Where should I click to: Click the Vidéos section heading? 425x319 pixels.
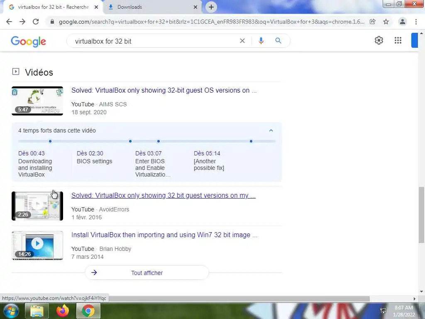coord(39,72)
